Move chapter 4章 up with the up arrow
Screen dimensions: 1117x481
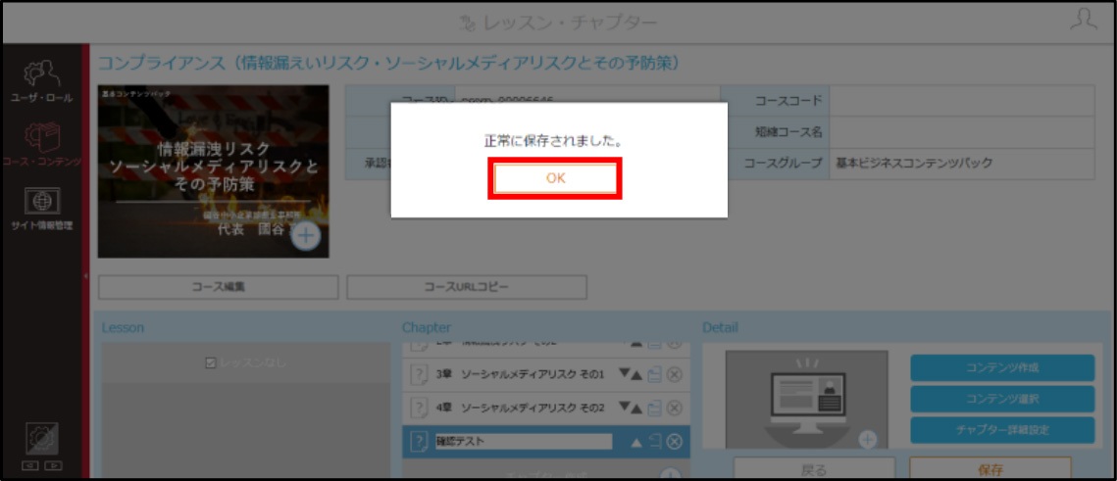636,408
